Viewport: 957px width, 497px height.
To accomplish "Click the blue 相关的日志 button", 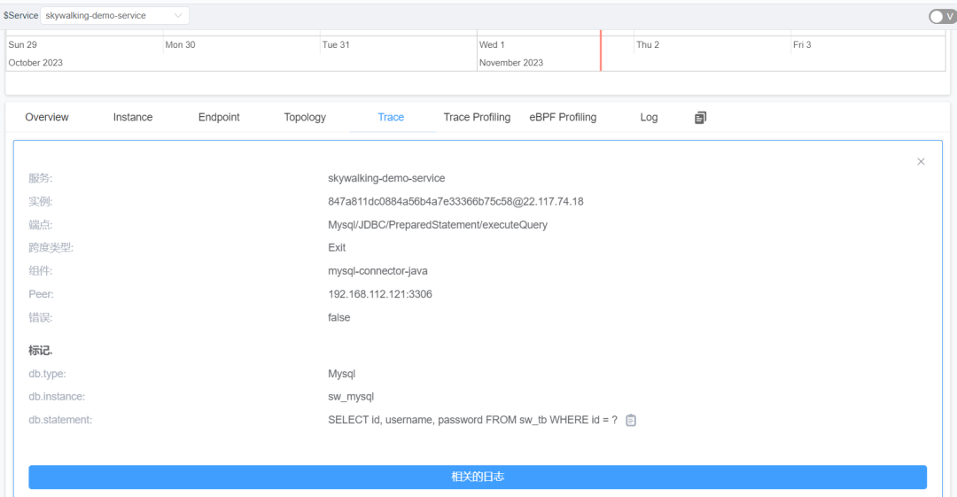I will [x=478, y=477].
